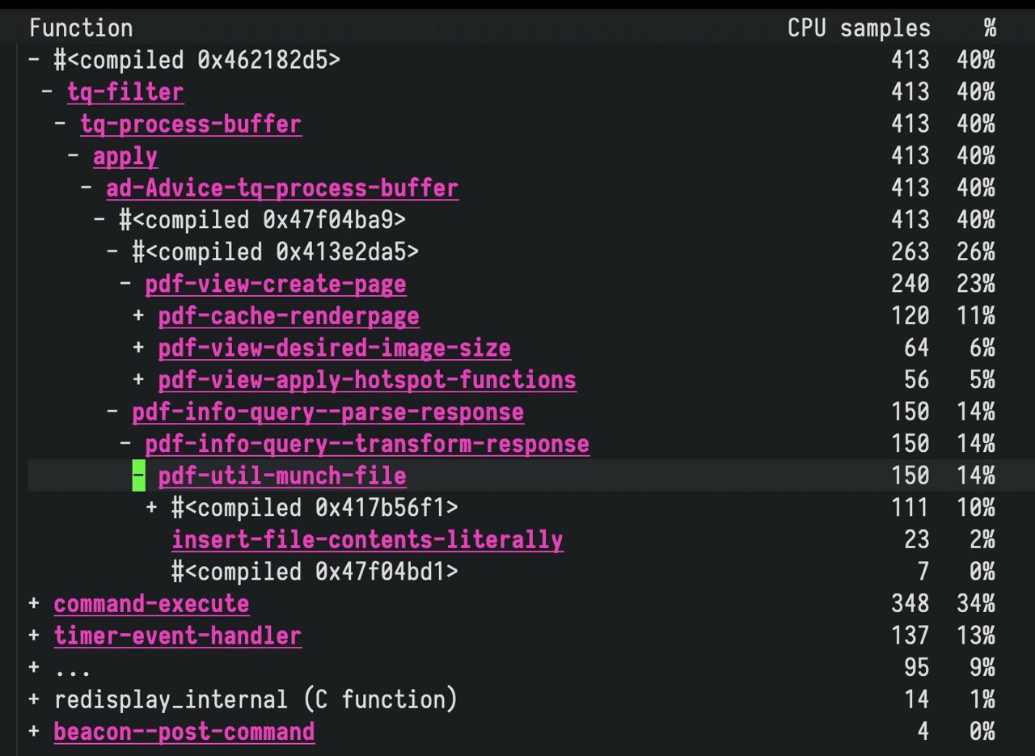Collapse the tq-filter tree node

point(48,92)
